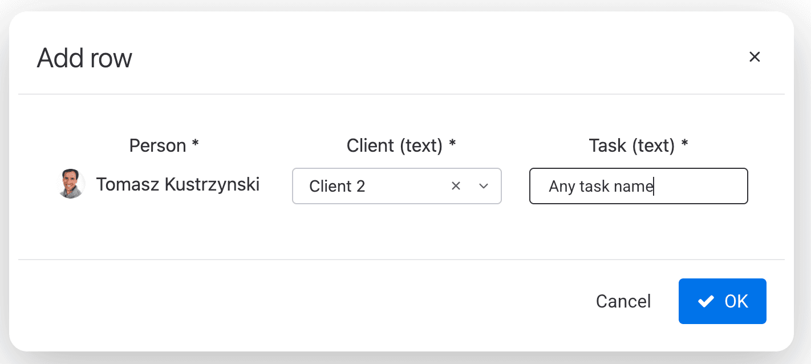The height and width of the screenshot is (364, 811).
Task: Click the checkmark icon inside OK
Action: click(706, 301)
